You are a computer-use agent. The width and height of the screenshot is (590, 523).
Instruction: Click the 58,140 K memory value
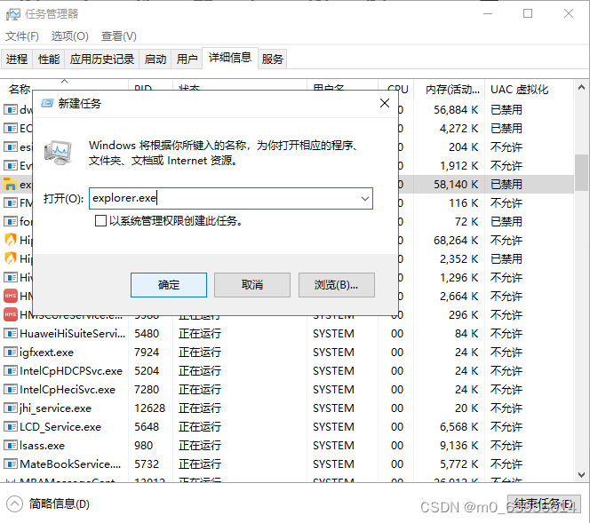point(456,184)
